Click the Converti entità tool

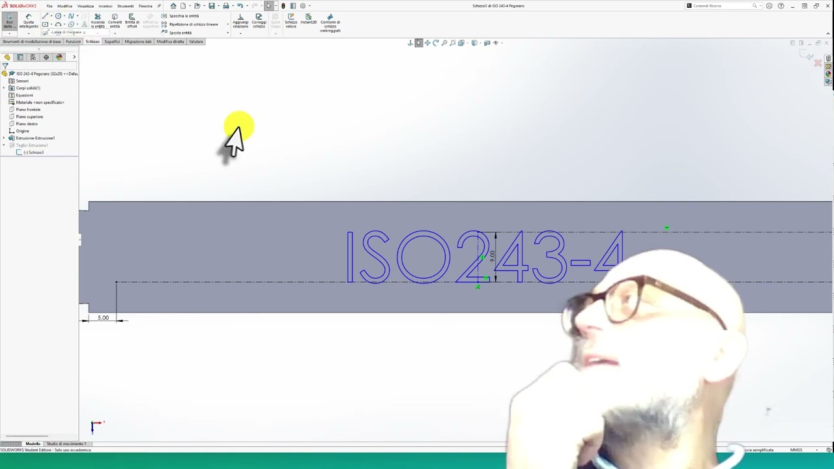pyautogui.click(x=115, y=20)
